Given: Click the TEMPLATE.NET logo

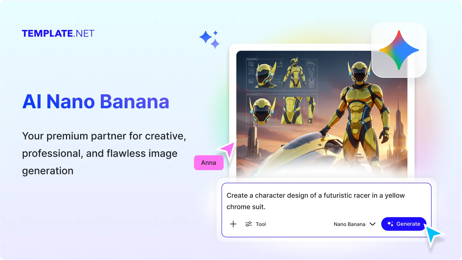Looking at the screenshot, I should coord(58,33).
